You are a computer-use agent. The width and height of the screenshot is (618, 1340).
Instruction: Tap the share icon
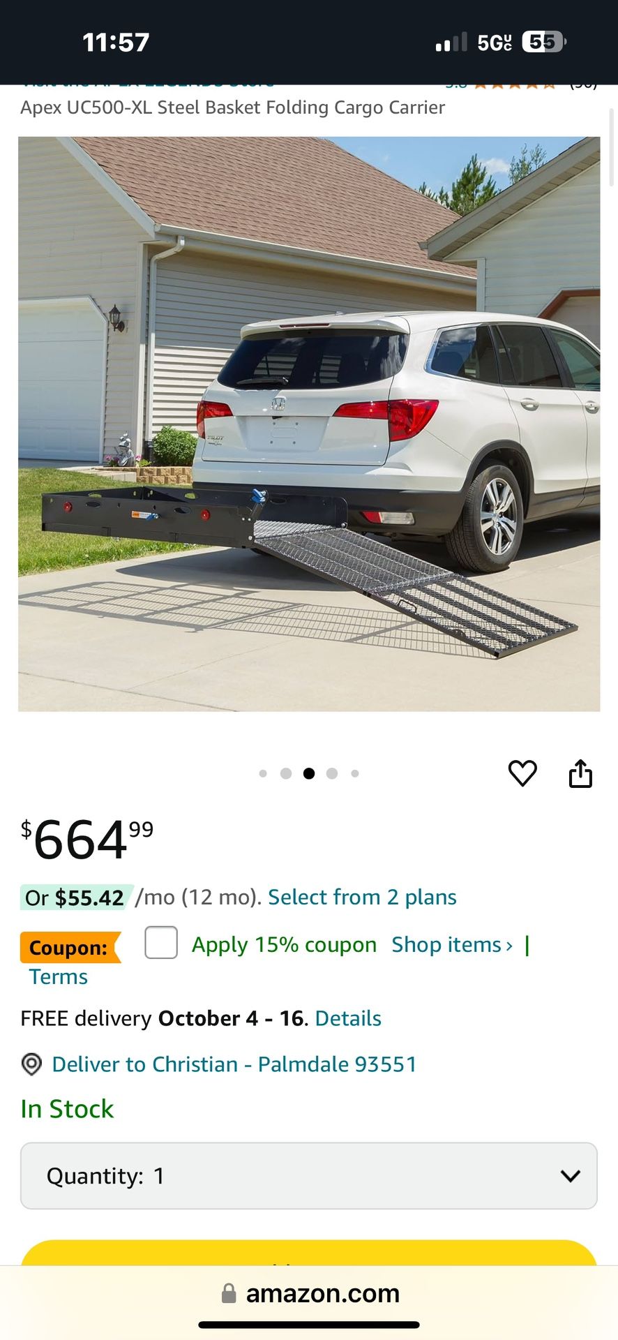coord(580,773)
